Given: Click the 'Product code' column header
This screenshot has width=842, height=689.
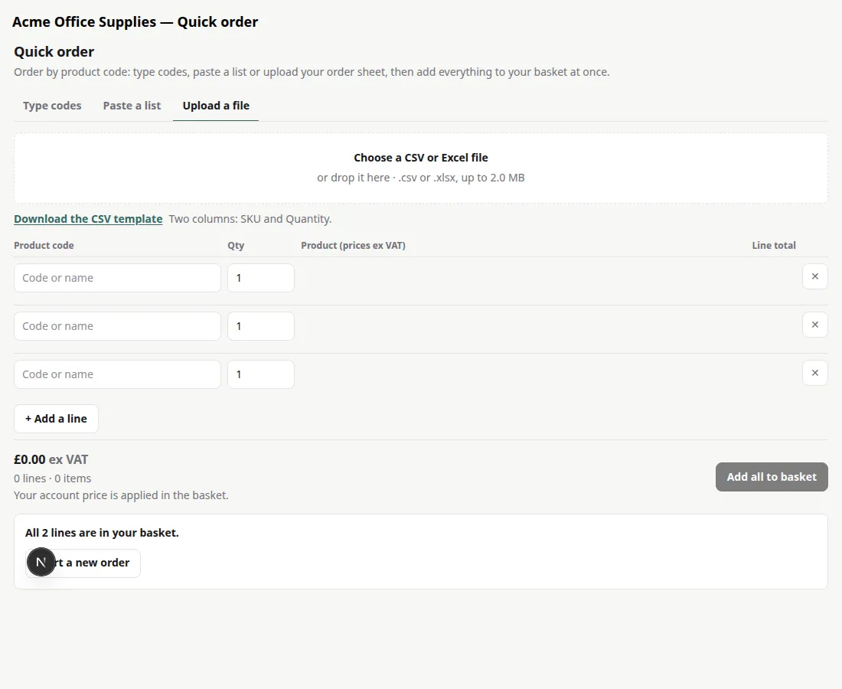Looking at the screenshot, I should 44,246.
